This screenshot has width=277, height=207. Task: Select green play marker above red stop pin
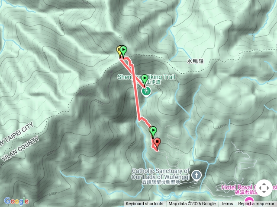(x=153, y=132)
